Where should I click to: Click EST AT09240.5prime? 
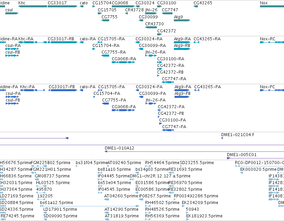point(108,166)
